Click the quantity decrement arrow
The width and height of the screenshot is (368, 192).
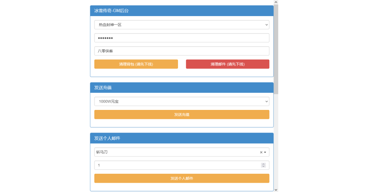tap(263, 166)
